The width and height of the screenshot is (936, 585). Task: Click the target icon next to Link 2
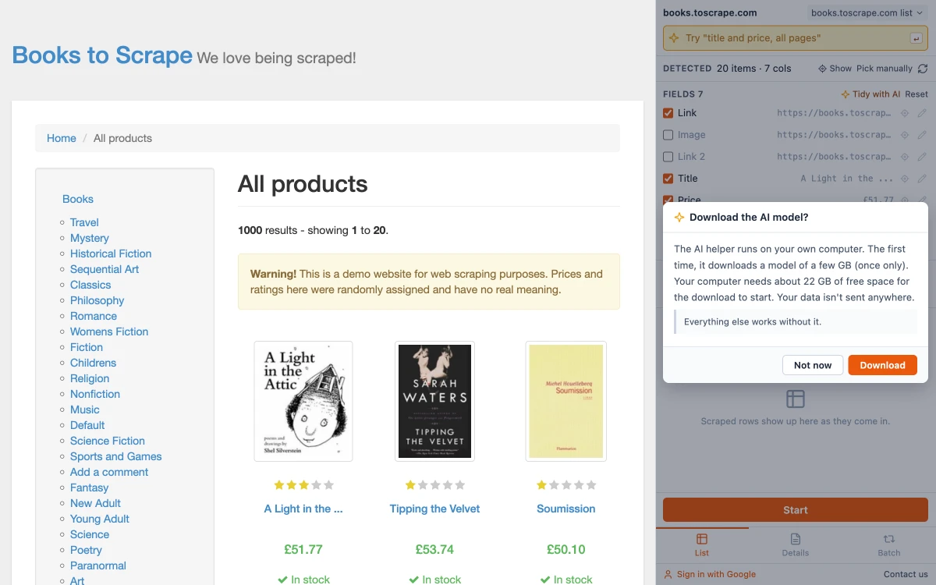(905, 157)
